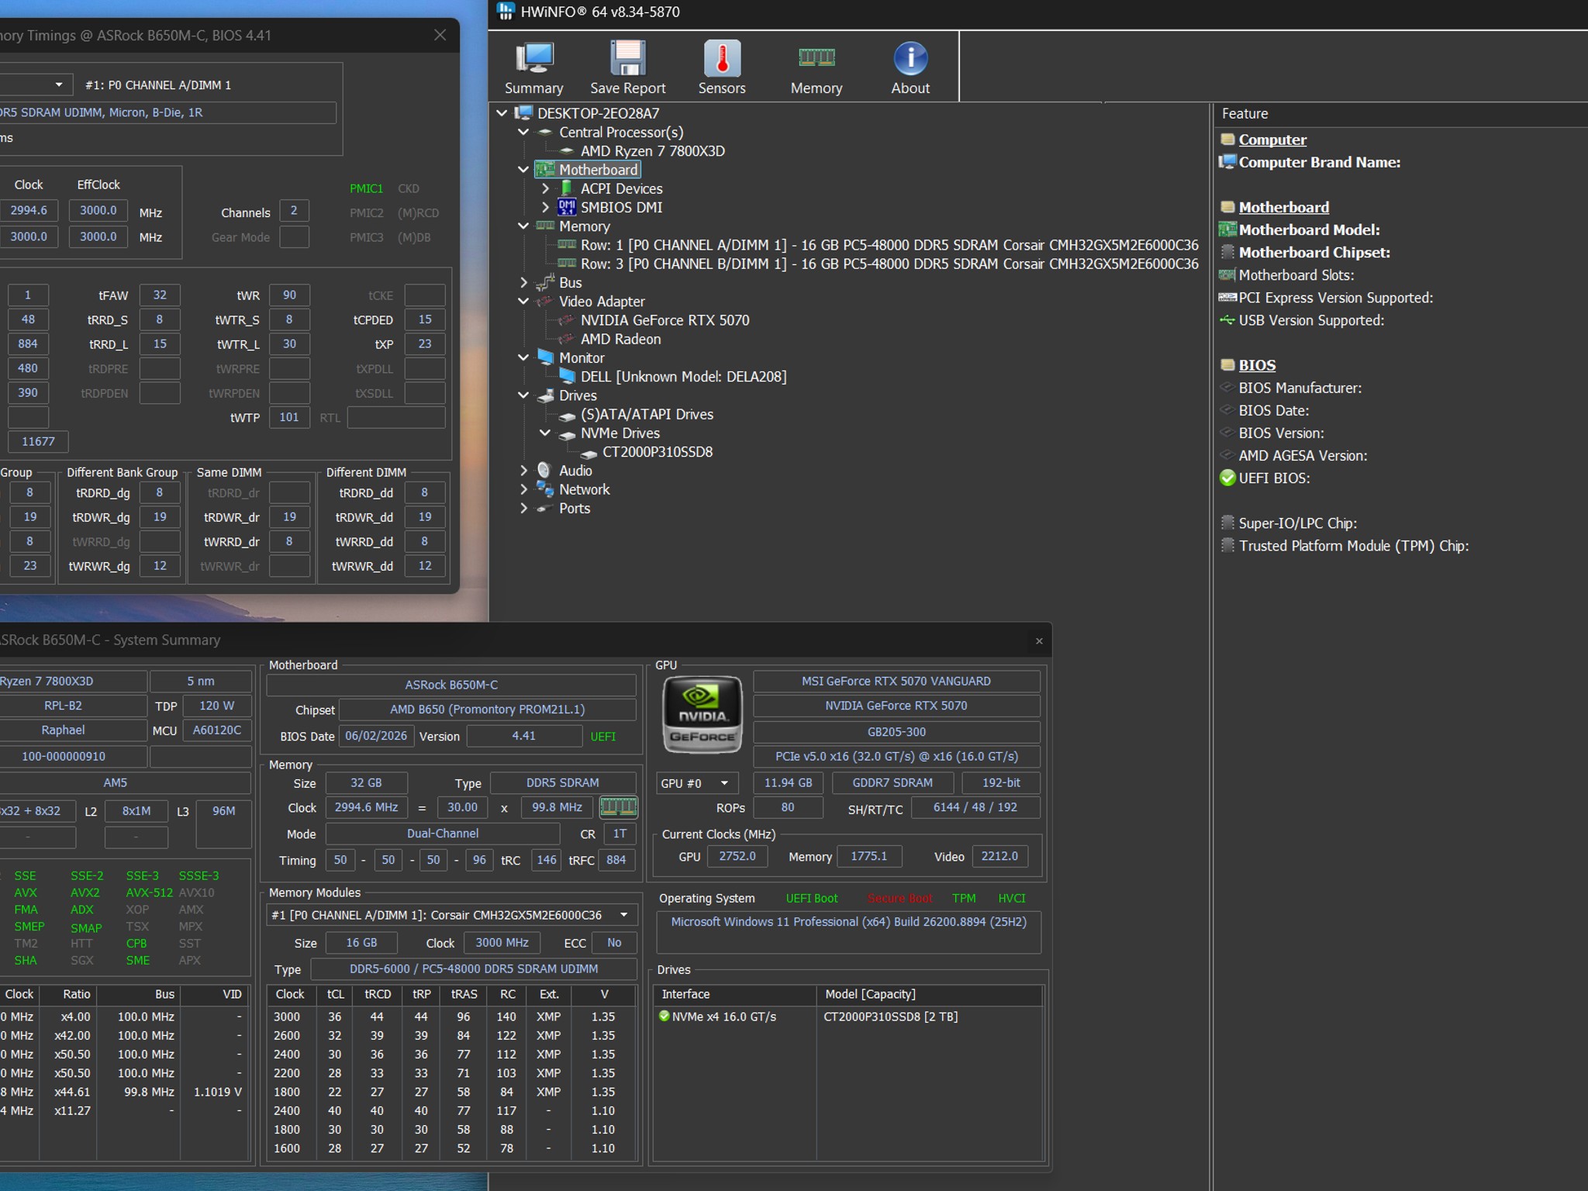1588x1191 pixels.
Task: Click the PCI Express Version Supported icon
Action: tap(1227, 298)
